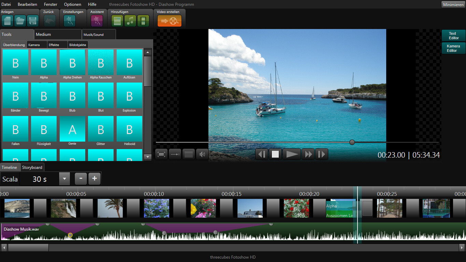Open the Musik/Sound tab
466x262 pixels.
(99, 34)
